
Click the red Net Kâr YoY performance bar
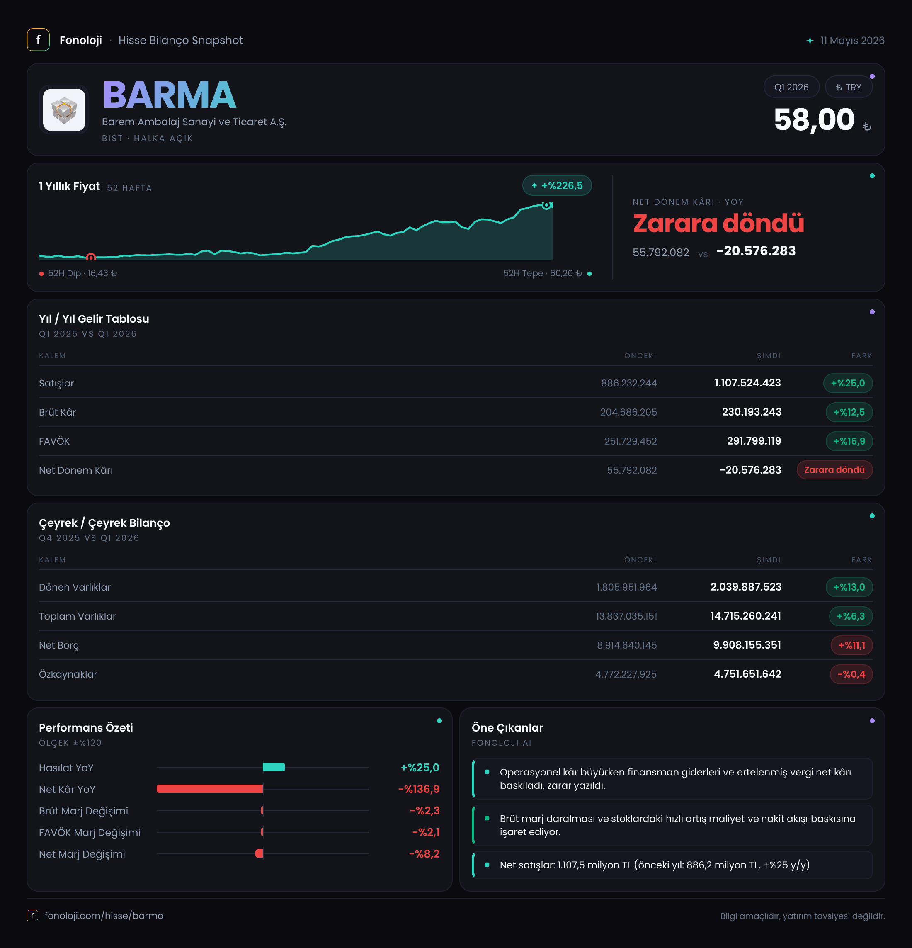(210, 789)
